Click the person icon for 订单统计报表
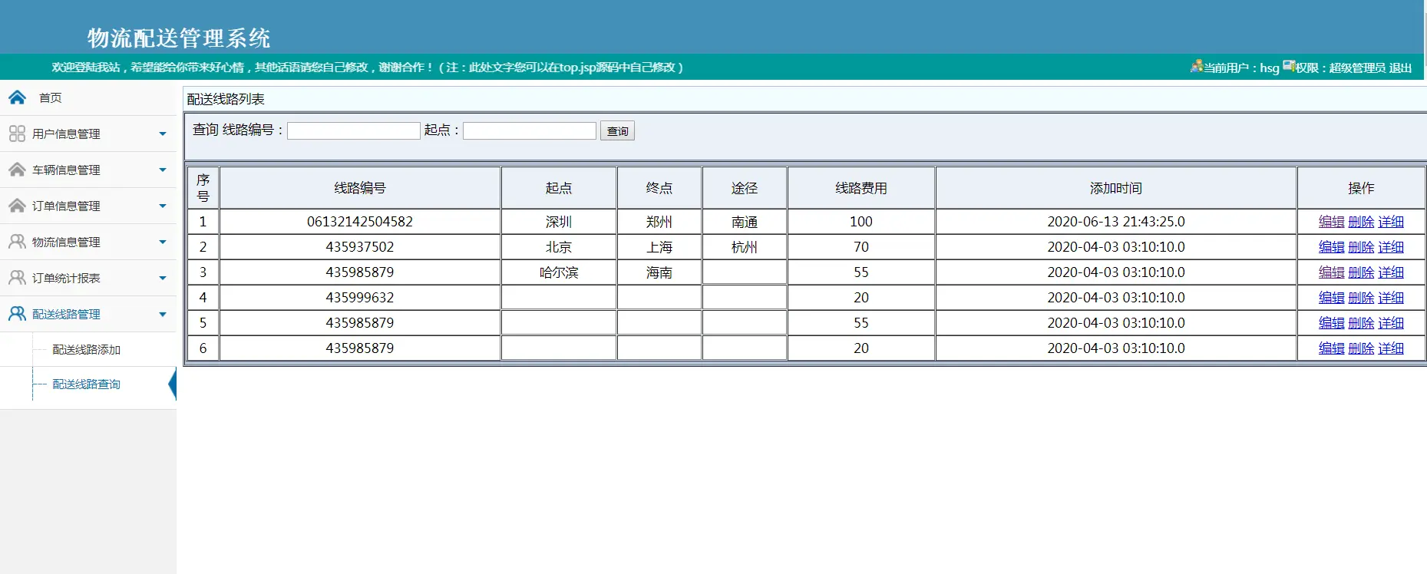Image resolution: width=1427 pixels, height=574 pixels. [17, 278]
